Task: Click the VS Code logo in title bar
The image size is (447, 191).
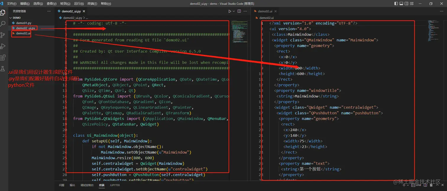Action: coord(2,4)
